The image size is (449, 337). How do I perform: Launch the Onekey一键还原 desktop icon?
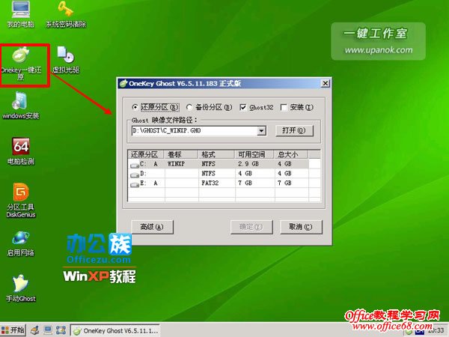pos(21,64)
